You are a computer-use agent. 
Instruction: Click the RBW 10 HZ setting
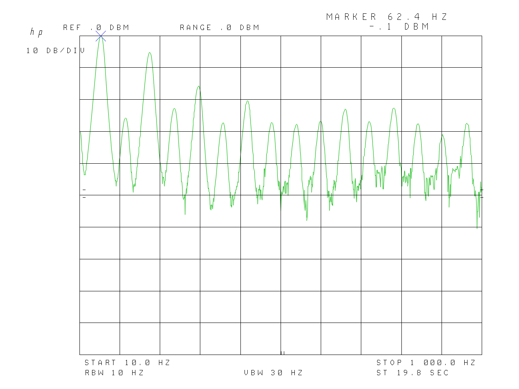114,373
